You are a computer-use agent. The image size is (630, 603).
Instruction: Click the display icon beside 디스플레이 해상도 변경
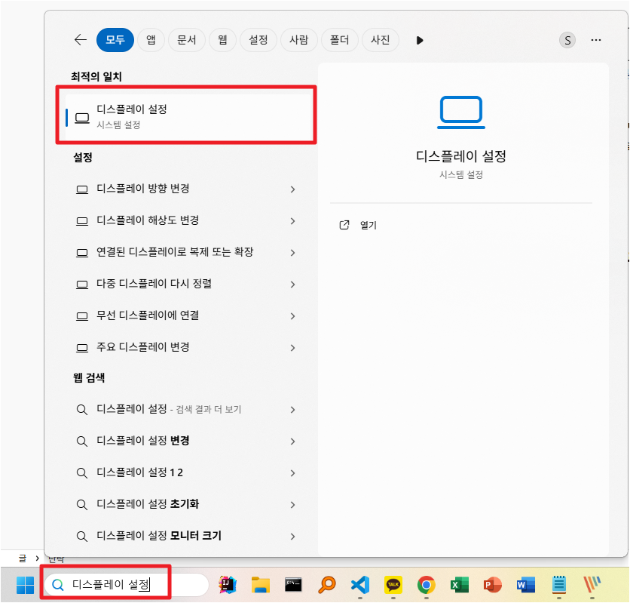point(82,221)
